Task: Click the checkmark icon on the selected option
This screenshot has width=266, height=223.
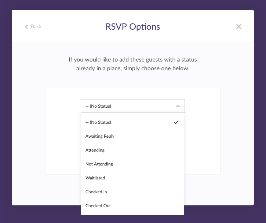Action: 176,122
